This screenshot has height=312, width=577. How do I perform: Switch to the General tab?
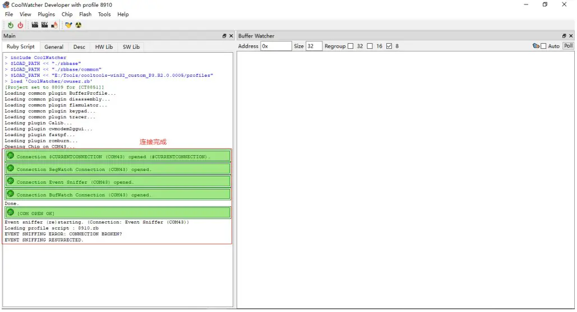pos(54,47)
